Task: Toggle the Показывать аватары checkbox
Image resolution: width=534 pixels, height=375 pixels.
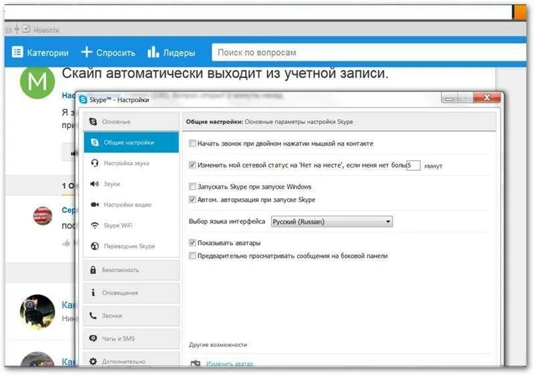Action: [192, 243]
